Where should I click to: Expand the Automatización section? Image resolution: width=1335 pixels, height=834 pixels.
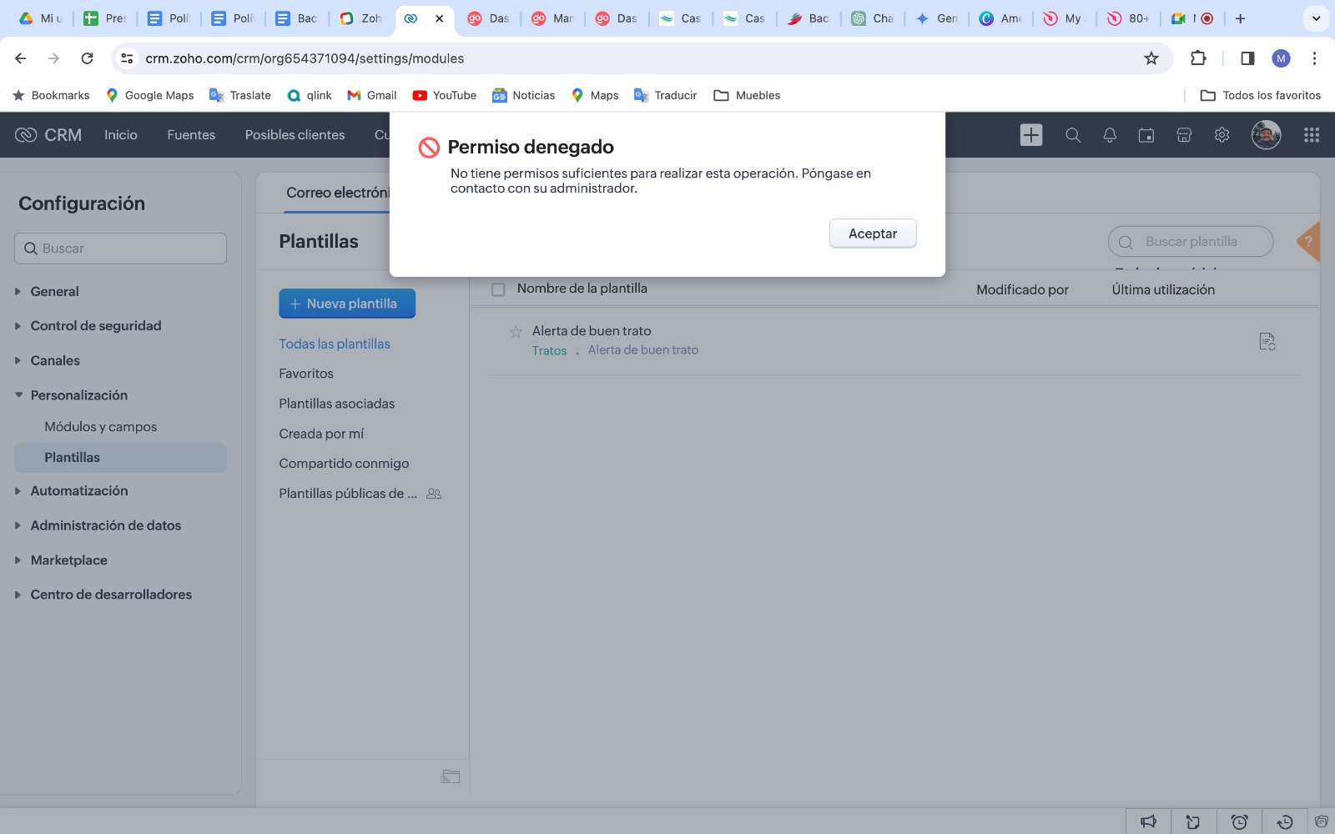coord(78,491)
